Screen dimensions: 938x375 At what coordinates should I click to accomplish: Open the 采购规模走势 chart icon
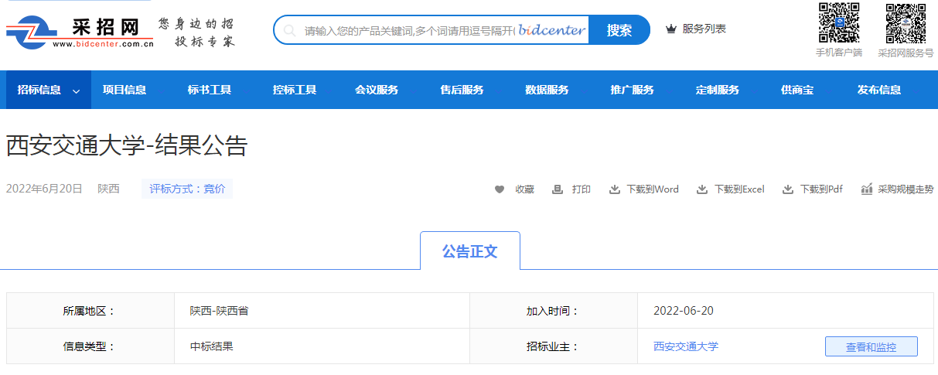tap(867, 189)
